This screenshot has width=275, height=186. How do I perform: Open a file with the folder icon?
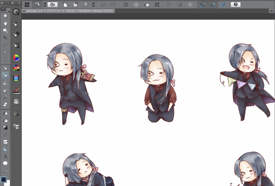[x=75, y=4]
